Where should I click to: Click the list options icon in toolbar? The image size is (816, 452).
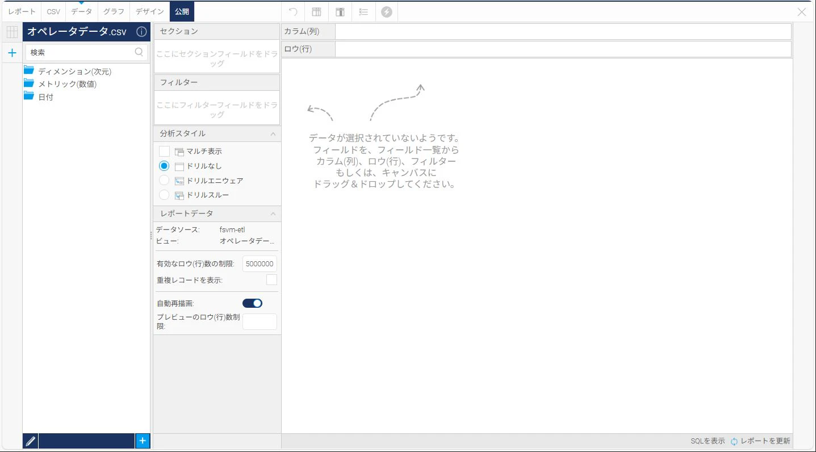point(363,12)
